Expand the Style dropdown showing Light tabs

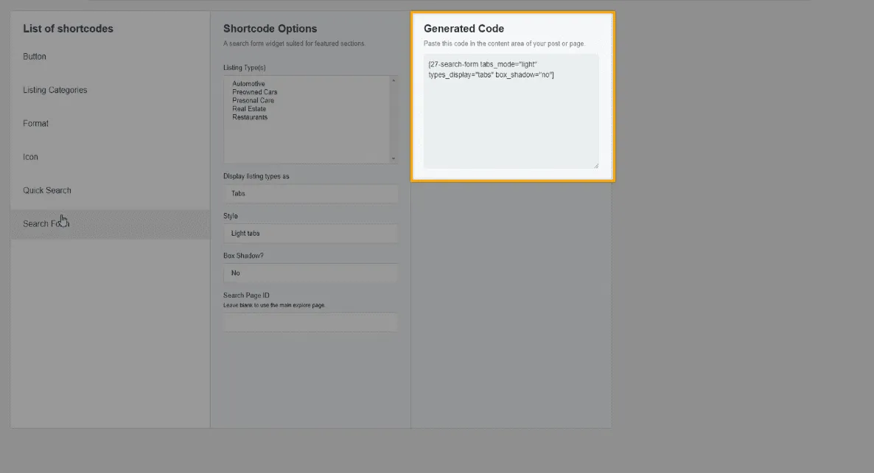[x=310, y=234]
